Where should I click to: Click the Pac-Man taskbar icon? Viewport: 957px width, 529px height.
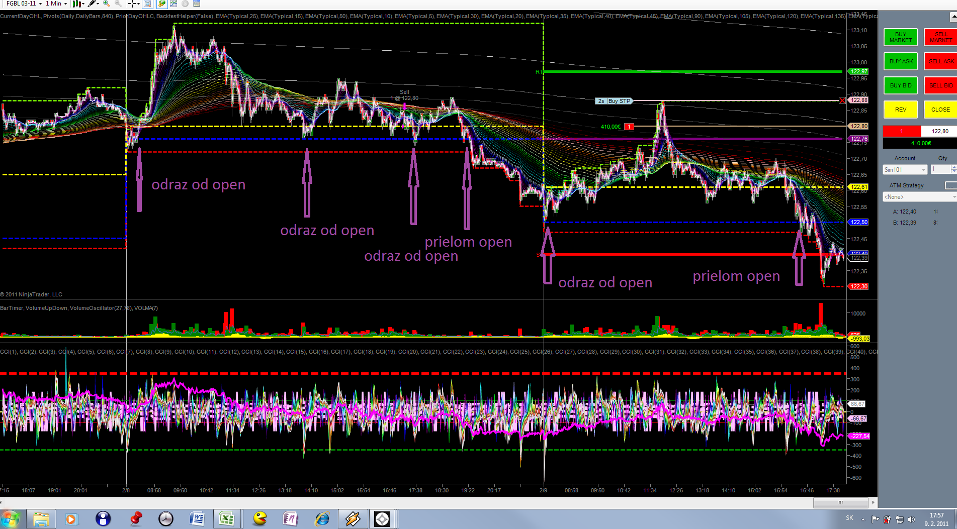(260, 519)
